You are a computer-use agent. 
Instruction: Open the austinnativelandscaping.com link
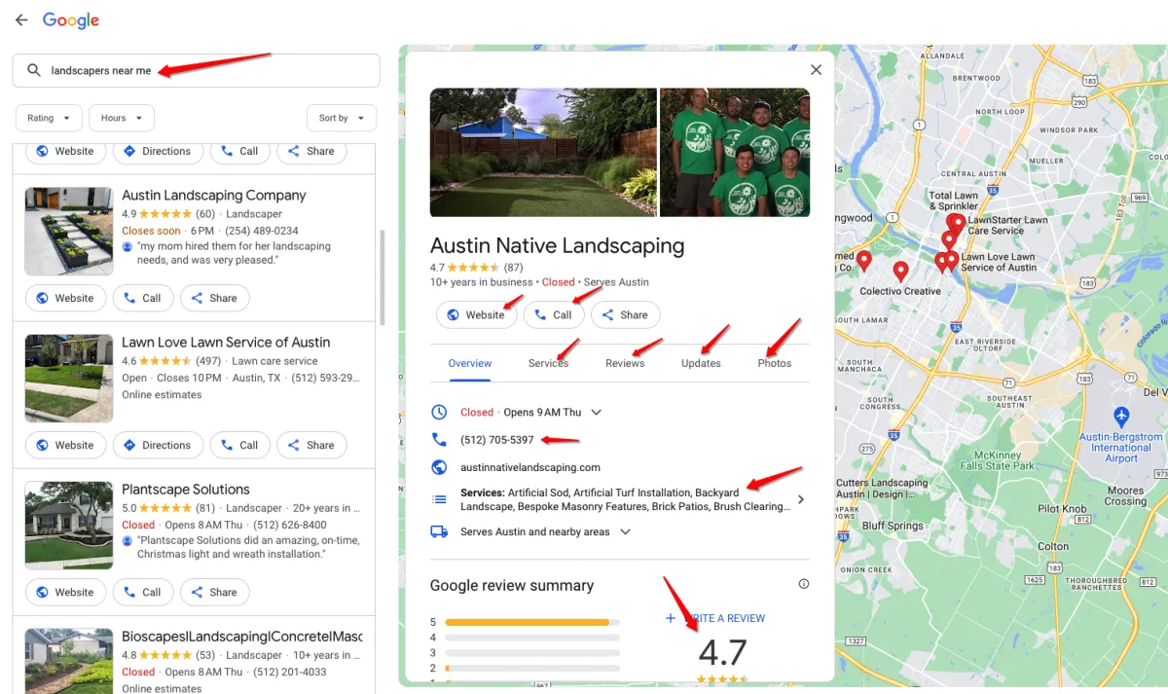pos(530,467)
